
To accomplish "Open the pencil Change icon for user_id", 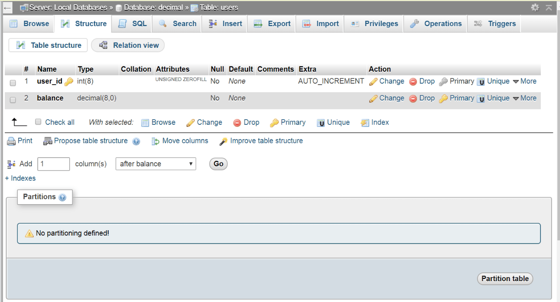I will [374, 81].
